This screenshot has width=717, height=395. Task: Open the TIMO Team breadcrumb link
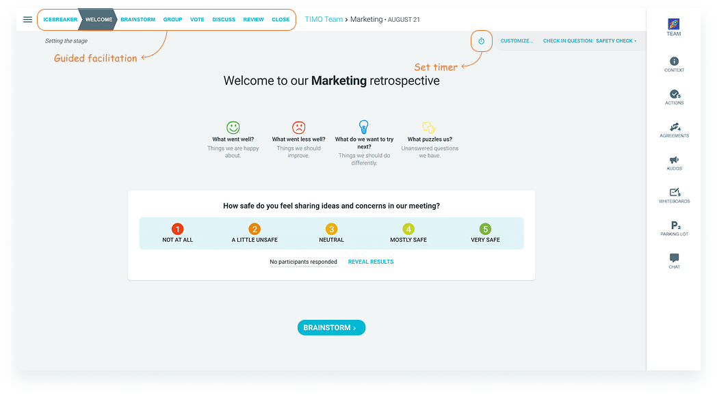[x=324, y=19]
